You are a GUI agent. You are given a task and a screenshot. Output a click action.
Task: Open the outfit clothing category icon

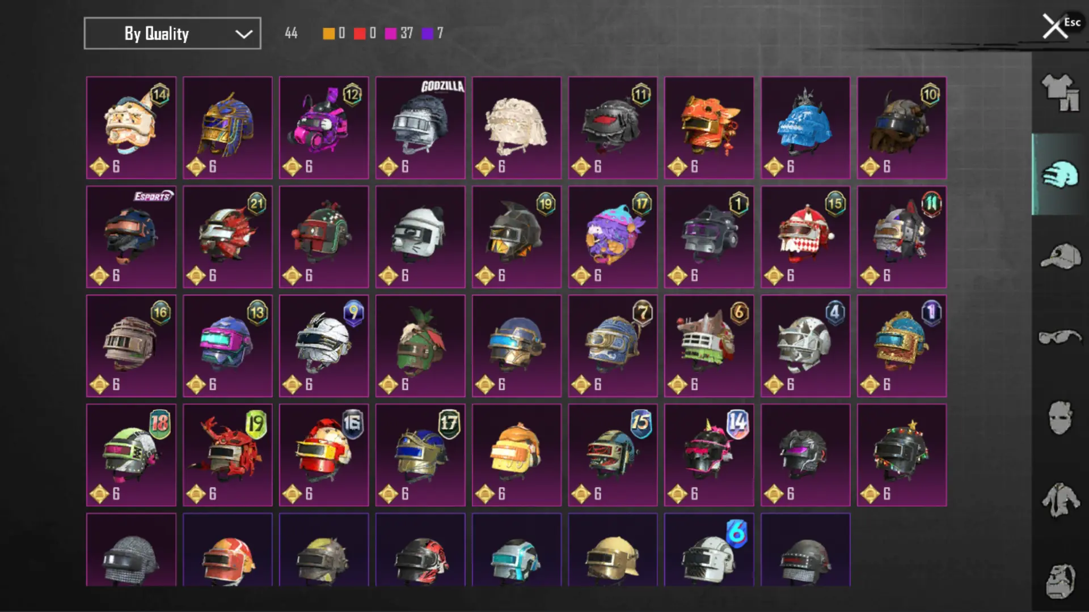(x=1060, y=93)
